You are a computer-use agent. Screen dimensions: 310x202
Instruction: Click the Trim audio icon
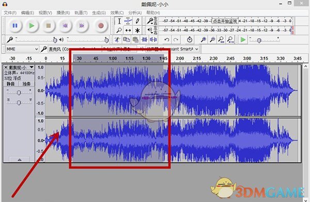(144, 40)
